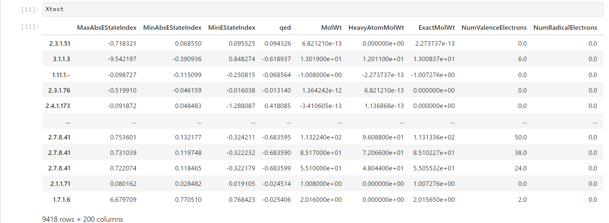Viewport: 609px width, 223px height.
Task: Click row index label 2.3.1.51
Action: [59, 44]
